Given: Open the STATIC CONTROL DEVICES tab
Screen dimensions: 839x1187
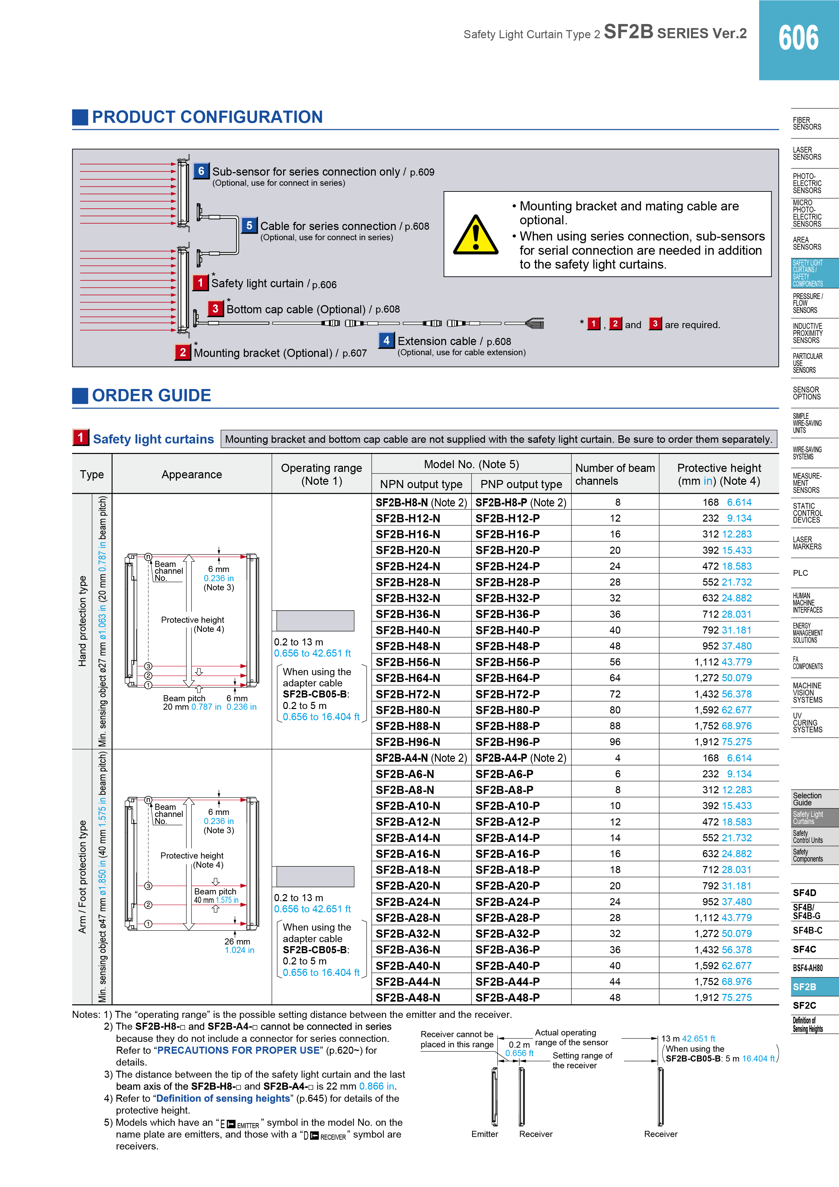Looking at the screenshot, I should point(814,513).
